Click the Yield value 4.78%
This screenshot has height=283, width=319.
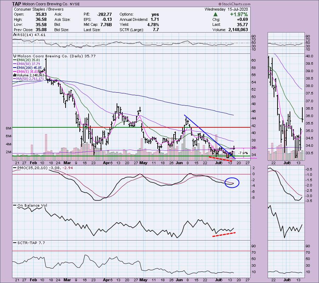pos(153,24)
